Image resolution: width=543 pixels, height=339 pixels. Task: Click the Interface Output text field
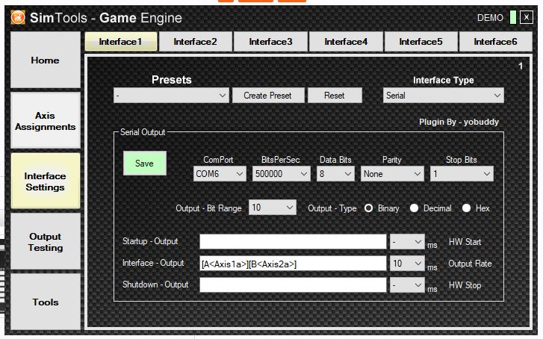tap(293, 264)
